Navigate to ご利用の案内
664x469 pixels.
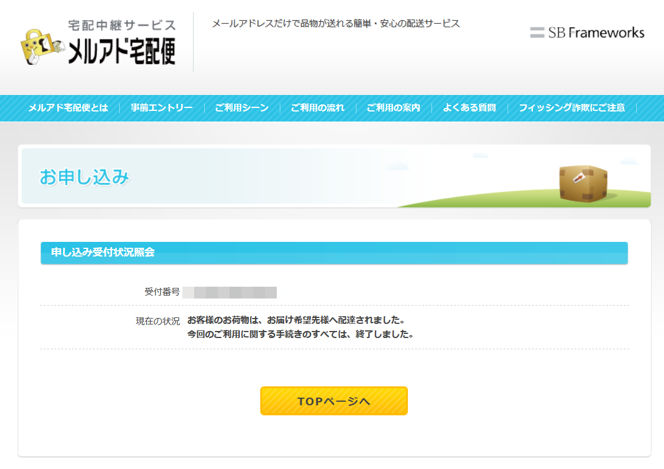[393, 108]
